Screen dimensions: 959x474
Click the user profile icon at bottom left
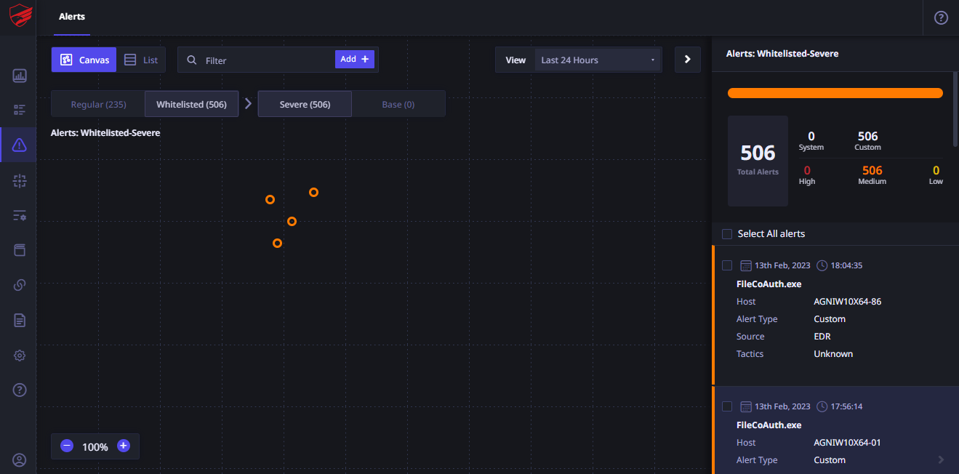tap(20, 459)
